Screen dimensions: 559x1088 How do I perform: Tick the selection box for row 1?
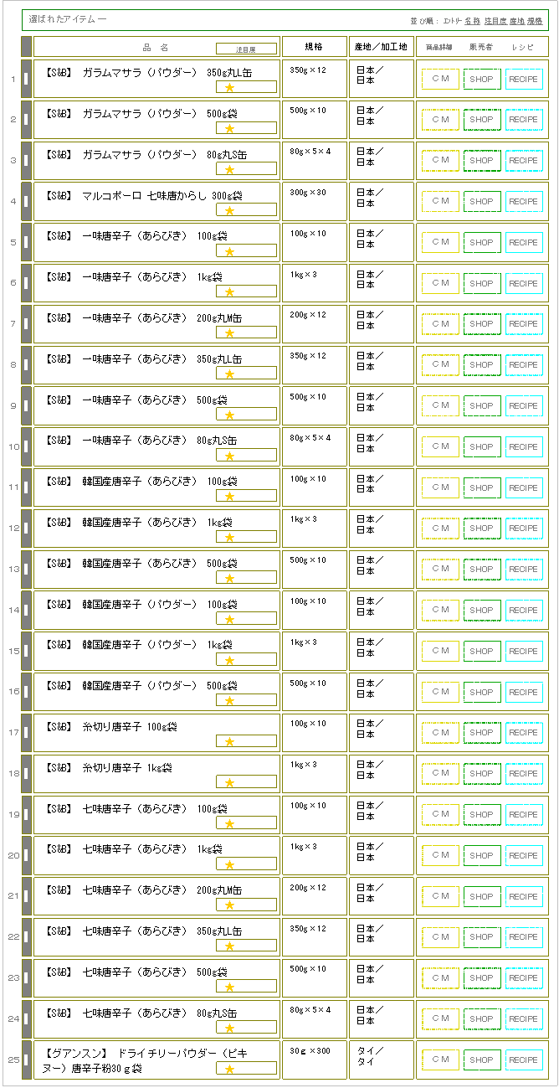26,79
